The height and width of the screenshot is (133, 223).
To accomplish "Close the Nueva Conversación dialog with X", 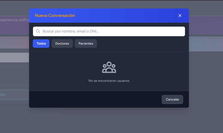I will (x=180, y=16).
